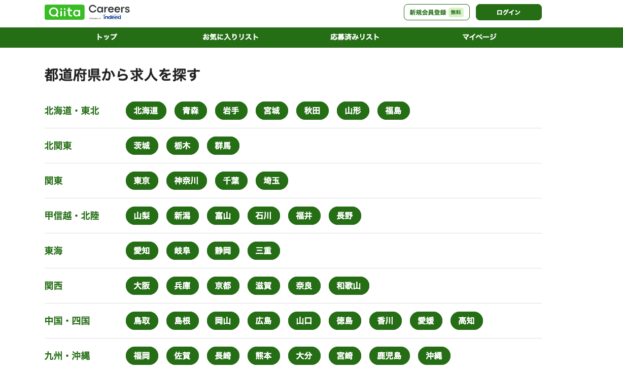
Task: Click the ログイン button
Action: coord(508,12)
